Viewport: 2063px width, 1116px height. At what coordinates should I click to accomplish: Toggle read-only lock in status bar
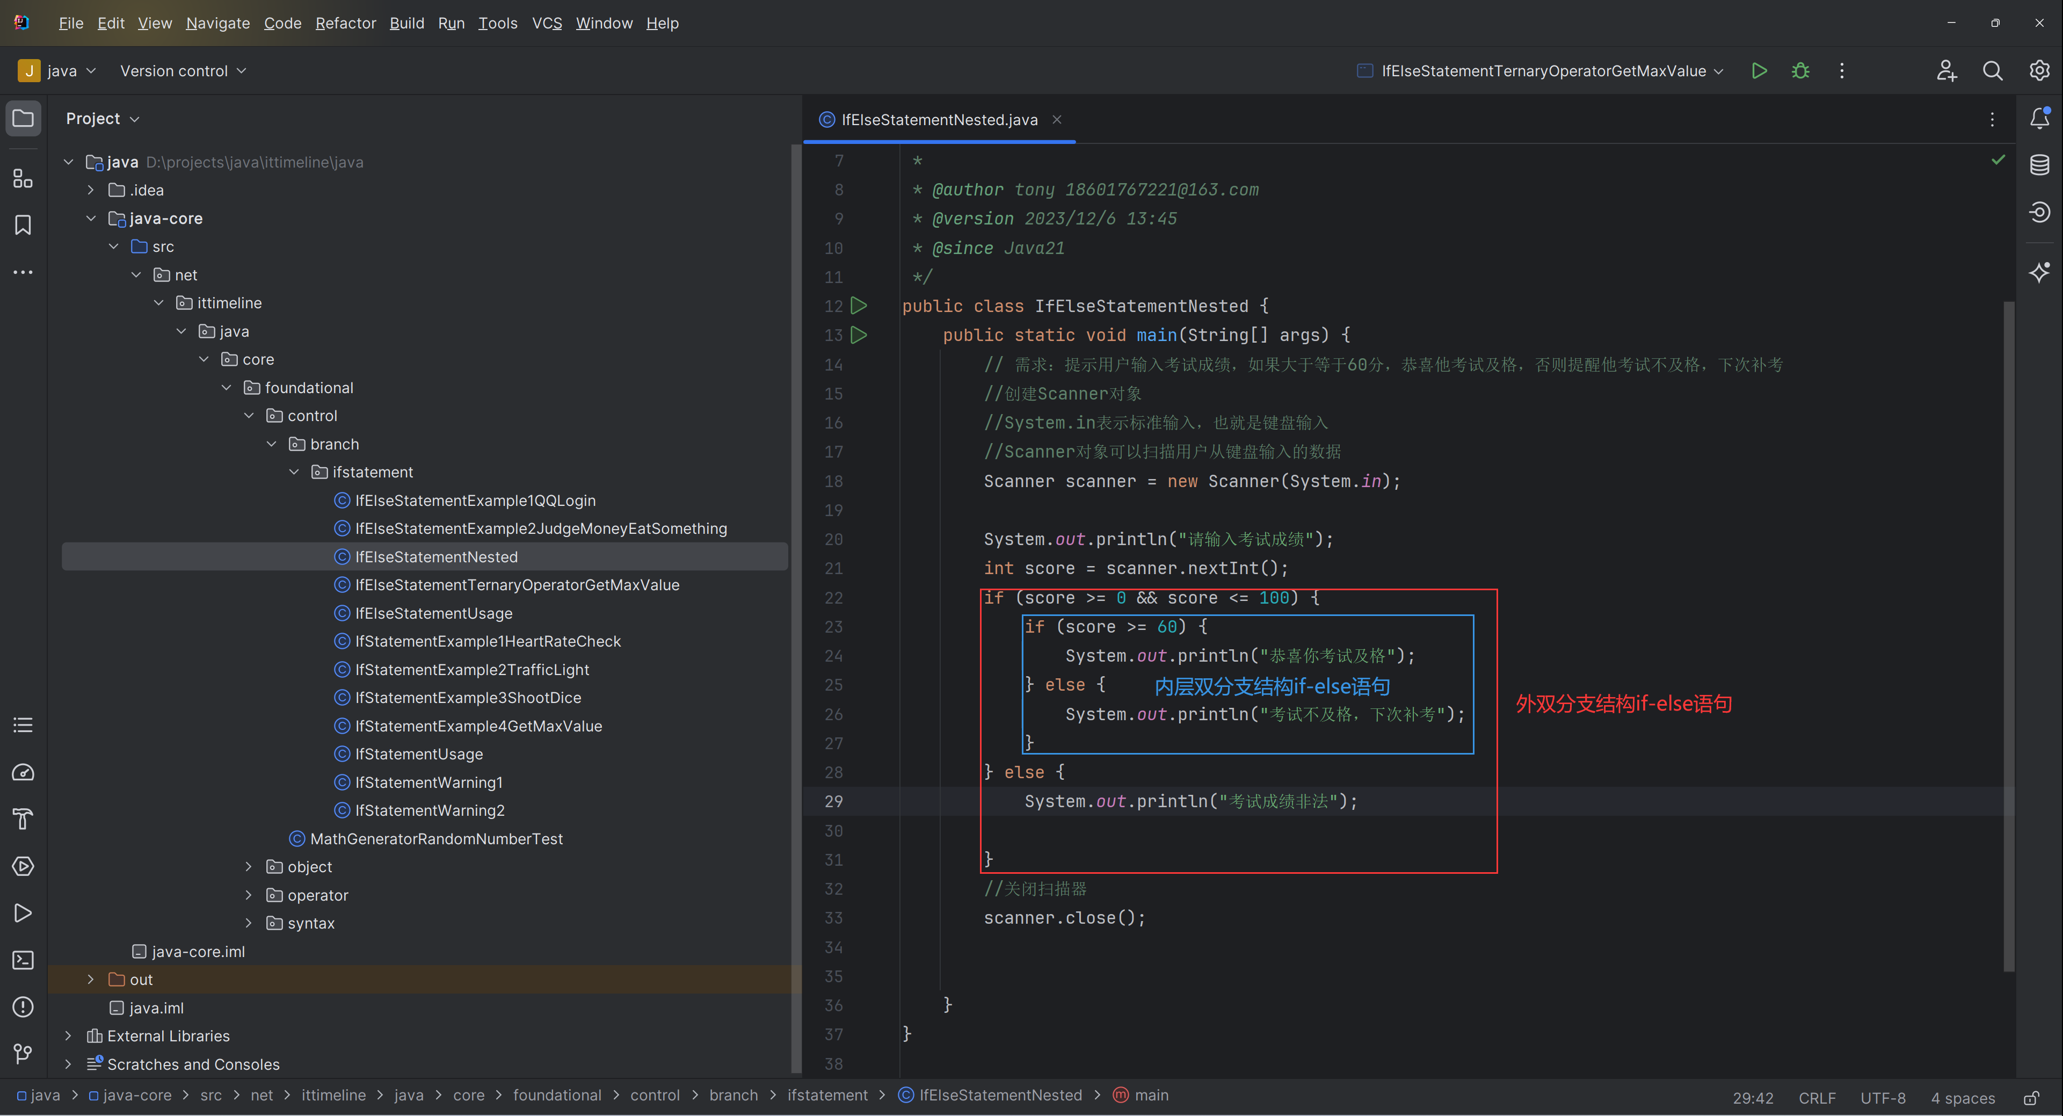(2031, 1098)
